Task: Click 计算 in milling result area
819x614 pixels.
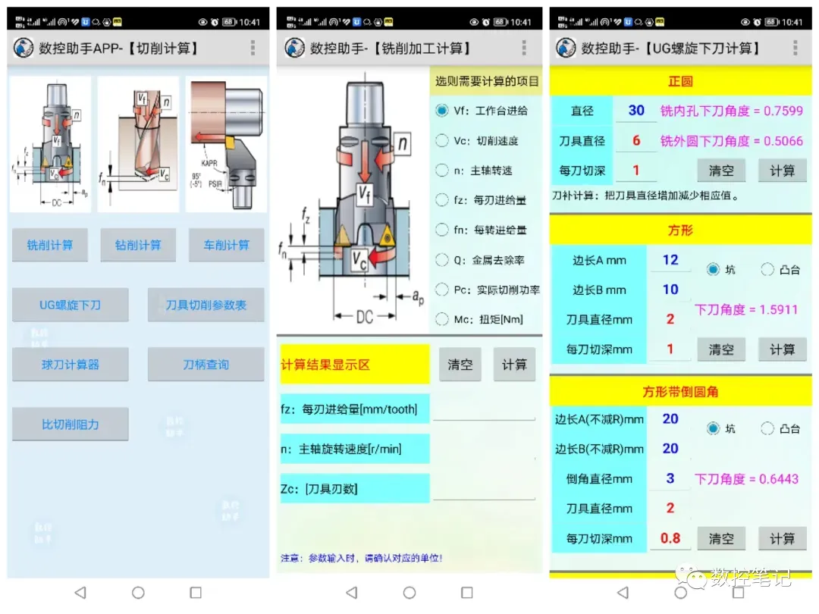Action: click(x=514, y=365)
